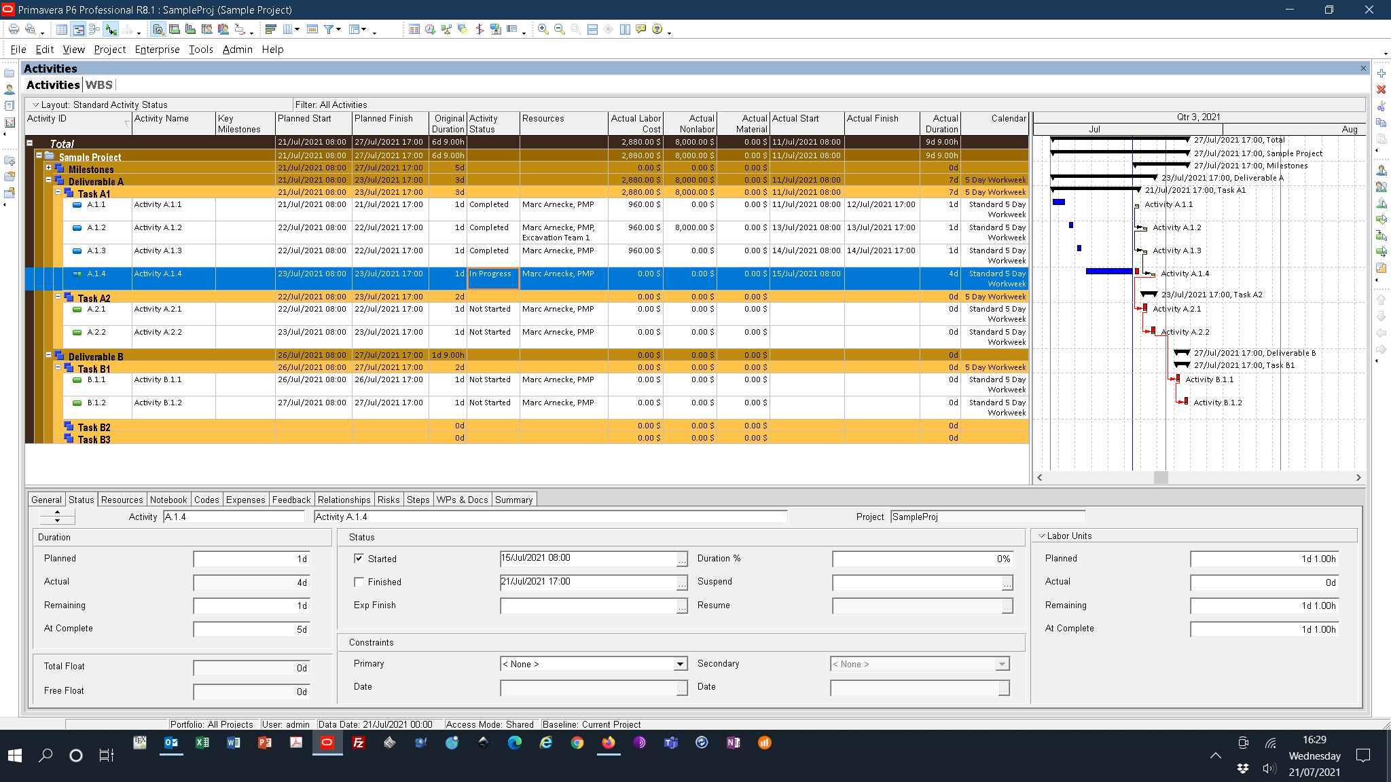Click the red Delete X icon on right sidebar
The width and height of the screenshot is (1391, 782).
tap(1381, 90)
